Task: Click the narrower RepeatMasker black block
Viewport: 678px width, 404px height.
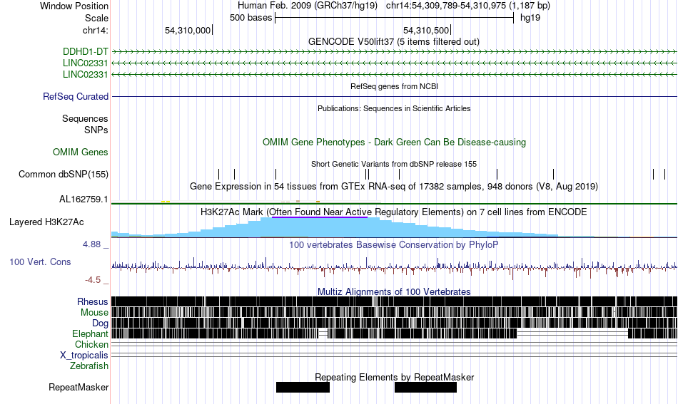Action: coord(303,387)
